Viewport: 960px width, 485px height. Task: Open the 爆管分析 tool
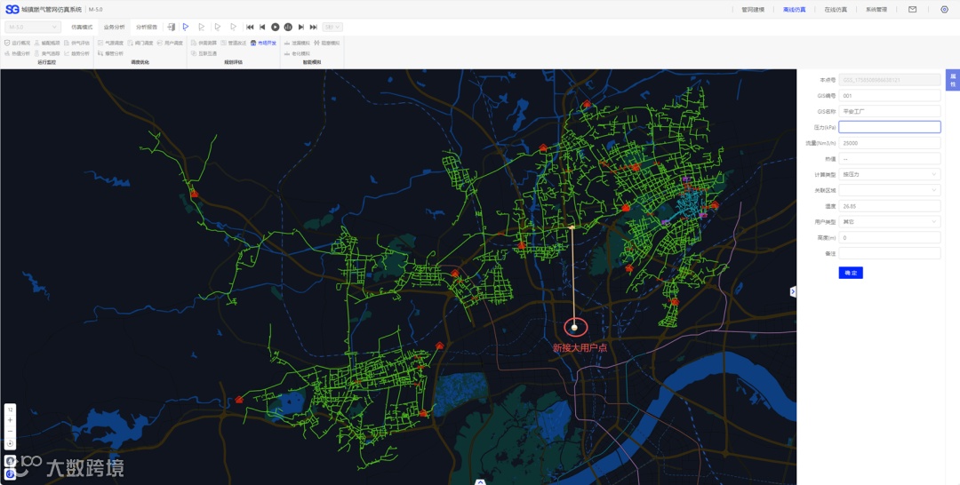pyautogui.click(x=110, y=54)
